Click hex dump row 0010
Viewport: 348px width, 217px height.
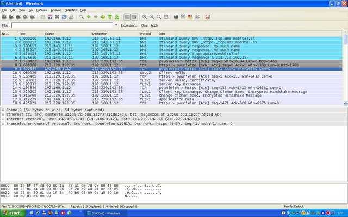tap(81, 189)
